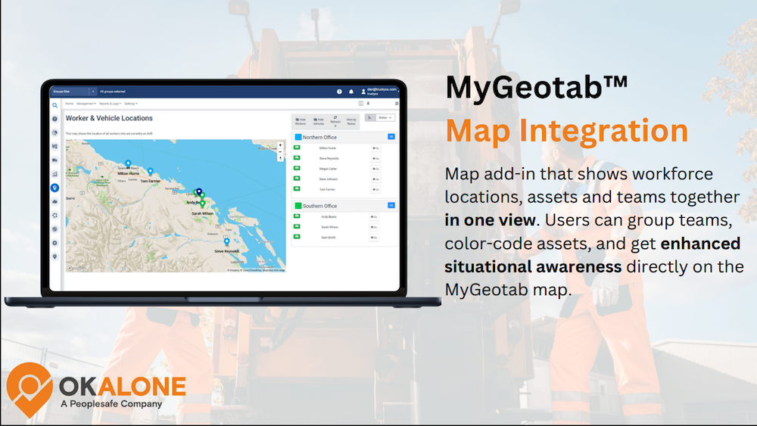Viewport: 757px width, 426px height.
Task: Click the Improve this map link
Action: coord(274,270)
